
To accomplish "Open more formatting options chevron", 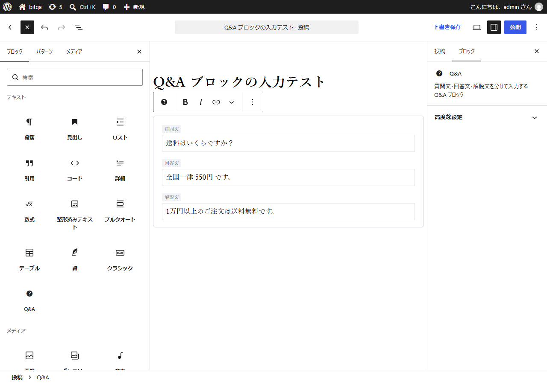I will (232, 102).
